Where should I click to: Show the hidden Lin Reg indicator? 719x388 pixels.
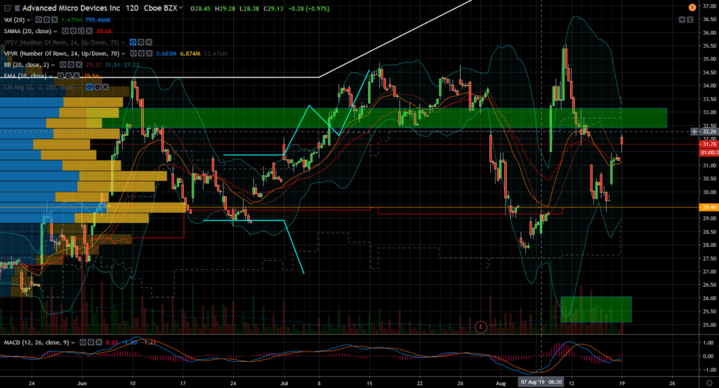(89, 87)
